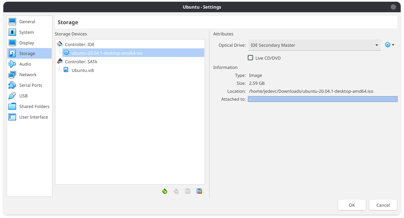
Task: Enable the Live CD/DVD checkbox
Action: pyautogui.click(x=251, y=58)
